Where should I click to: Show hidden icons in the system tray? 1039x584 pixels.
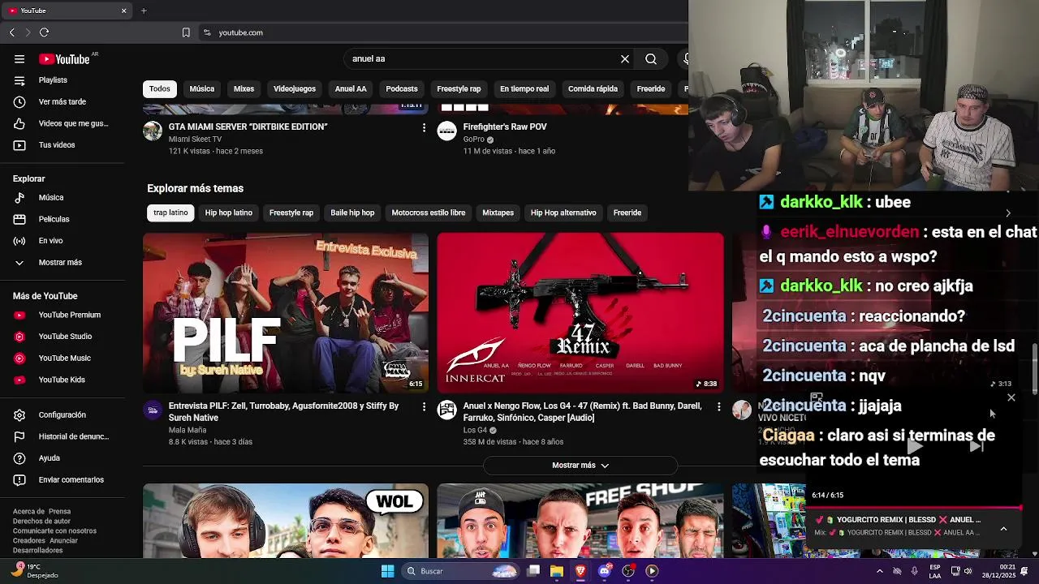[x=880, y=571]
